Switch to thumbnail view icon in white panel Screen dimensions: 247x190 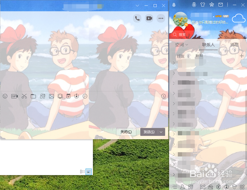pos(89,172)
